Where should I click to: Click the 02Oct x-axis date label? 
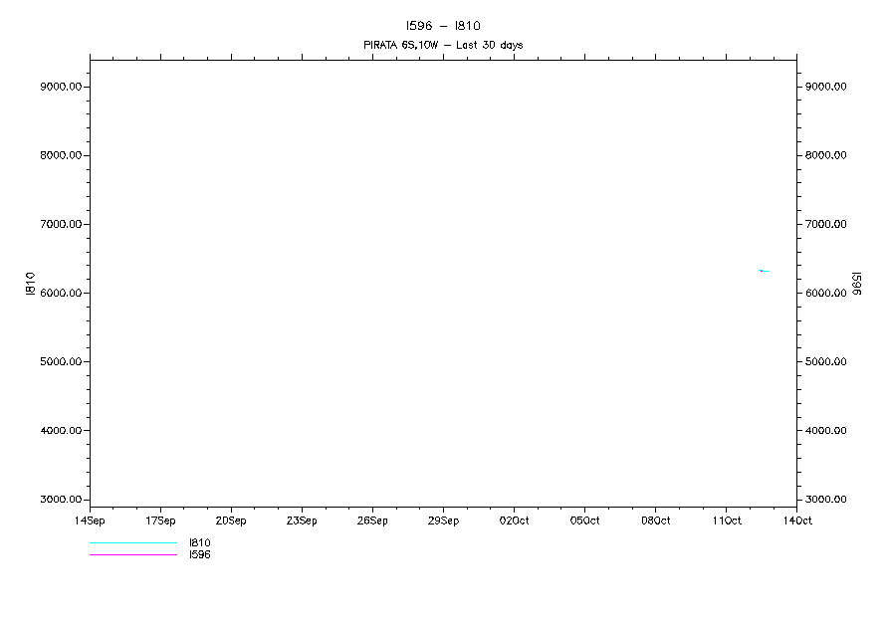click(514, 521)
